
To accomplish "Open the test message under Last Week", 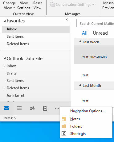I will 94,73.
